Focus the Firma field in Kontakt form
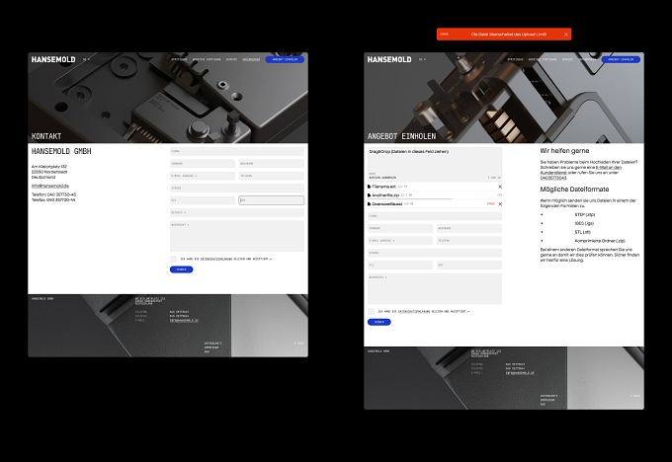 click(x=237, y=151)
